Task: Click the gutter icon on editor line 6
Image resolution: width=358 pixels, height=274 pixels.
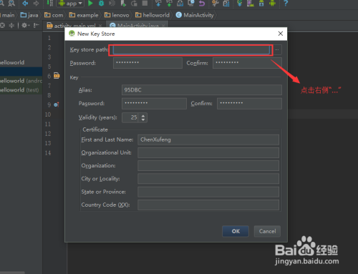Action: 57,76
